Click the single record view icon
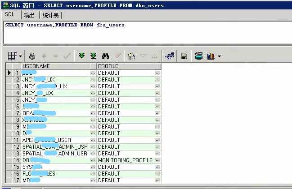 pyautogui.click(x=131, y=56)
